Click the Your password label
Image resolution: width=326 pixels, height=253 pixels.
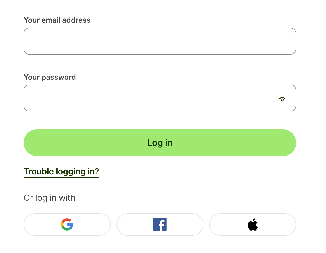pyautogui.click(x=50, y=77)
